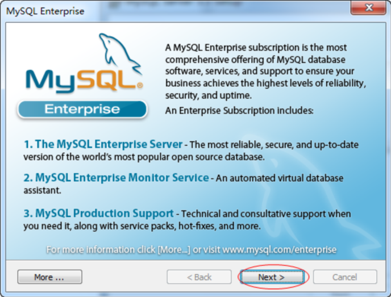Open the More ... information button
This screenshot has width=391, height=297.
point(49,277)
